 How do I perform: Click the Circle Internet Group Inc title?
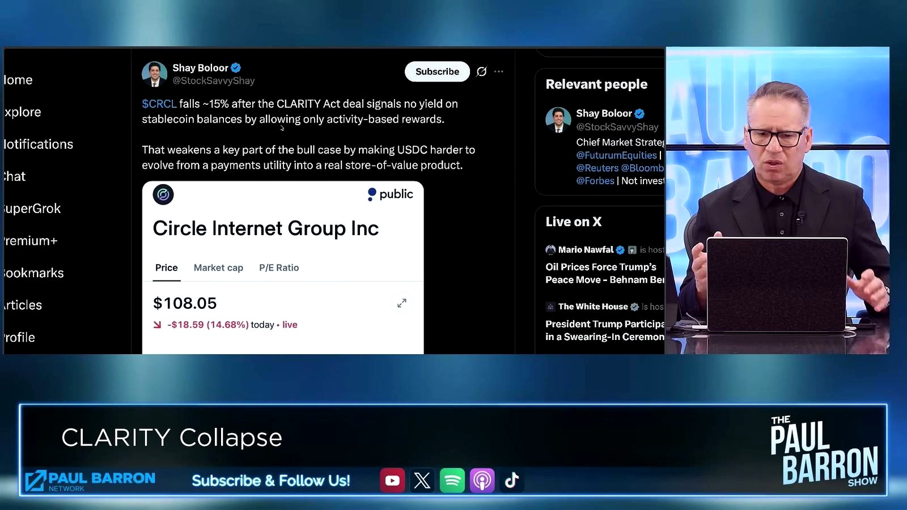(x=266, y=228)
